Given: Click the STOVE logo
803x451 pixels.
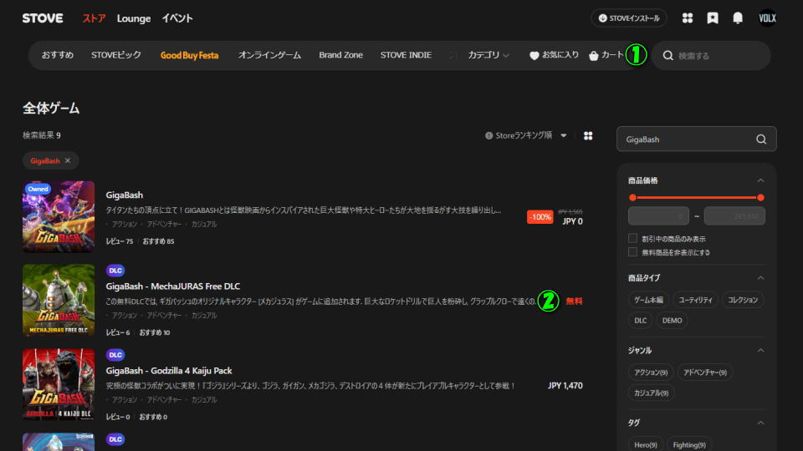Looking at the screenshot, I should [43, 18].
